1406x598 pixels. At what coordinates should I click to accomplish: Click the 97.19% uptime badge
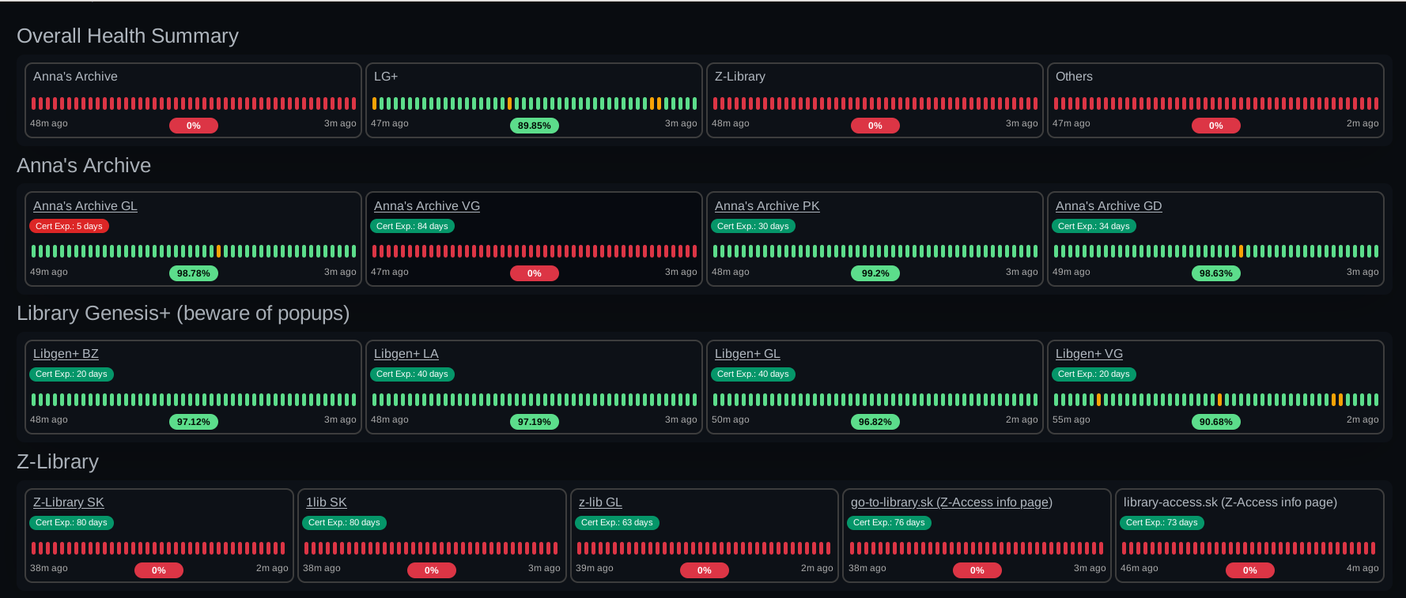coord(535,422)
